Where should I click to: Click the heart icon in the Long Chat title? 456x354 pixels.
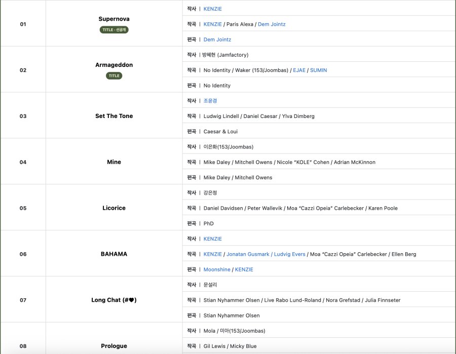pyautogui.click(x=131, y=300)
